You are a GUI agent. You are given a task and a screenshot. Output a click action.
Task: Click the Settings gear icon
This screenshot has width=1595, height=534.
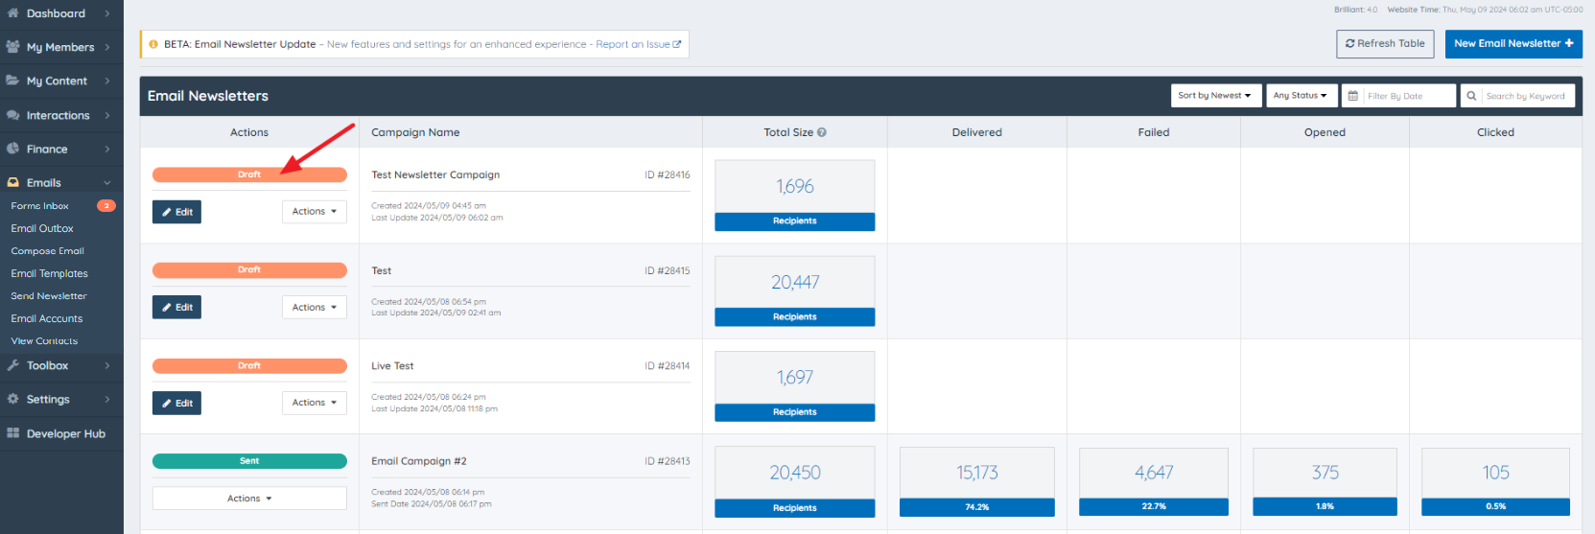click(x=12, y=399)
